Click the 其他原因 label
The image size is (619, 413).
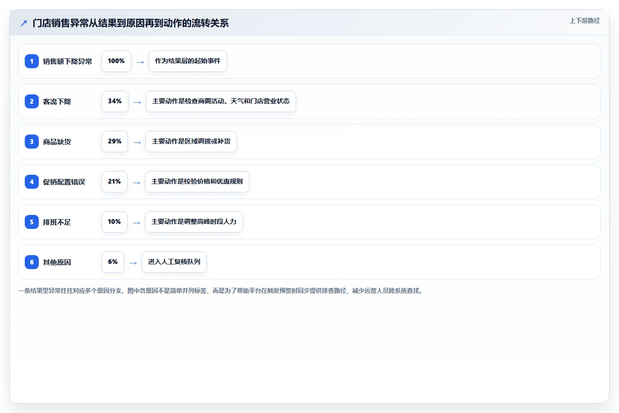tap(57, 262)
